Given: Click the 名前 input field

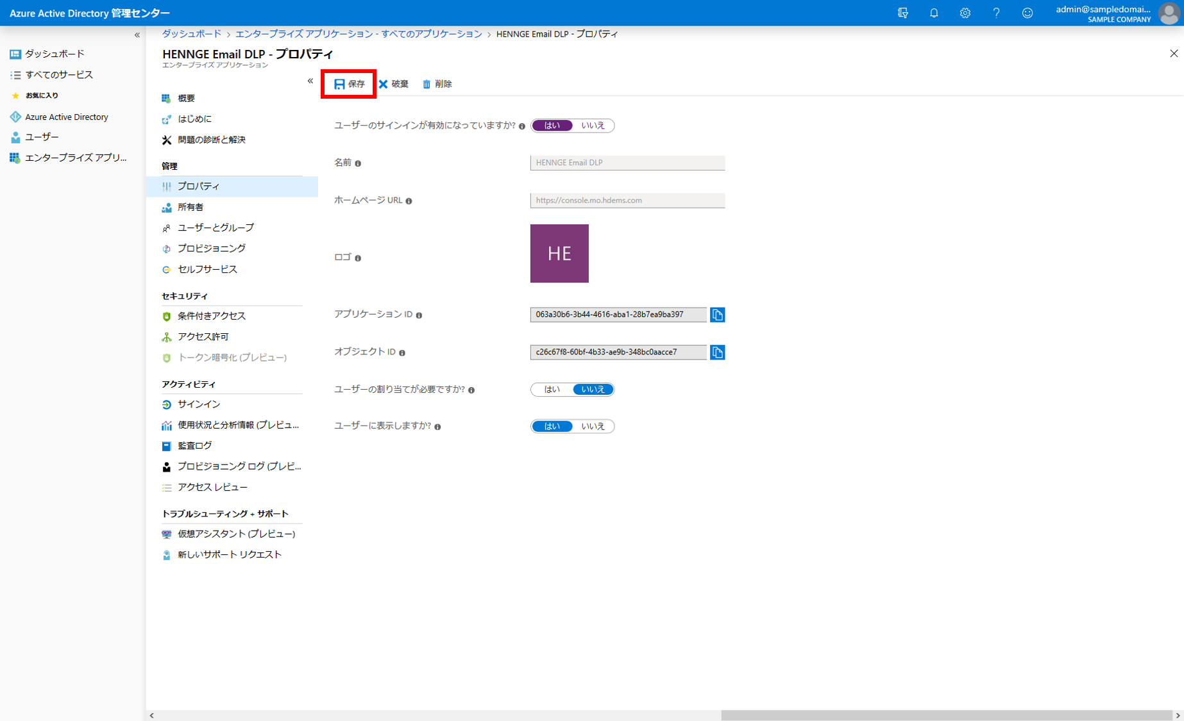Looking at the screenshot, I should [627, 163].
